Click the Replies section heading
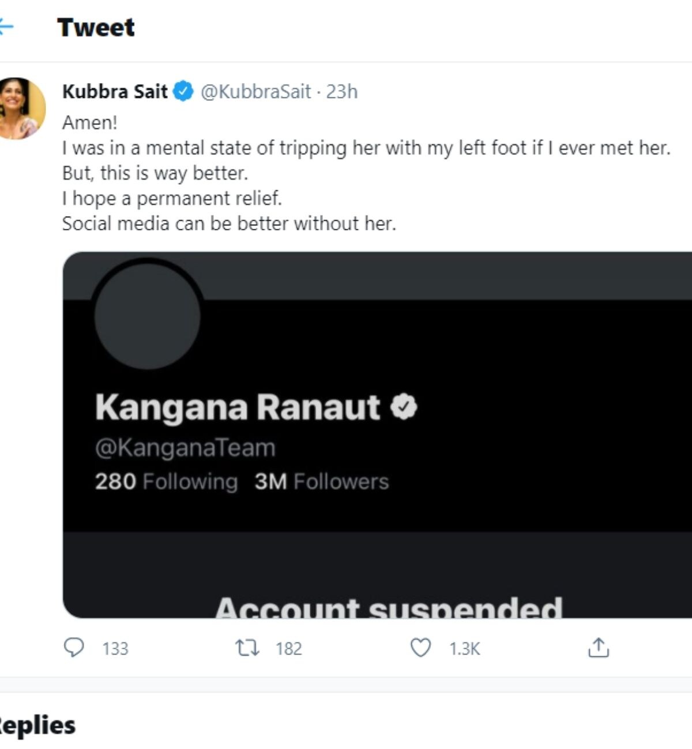The image size is (692, 749). 36,725
